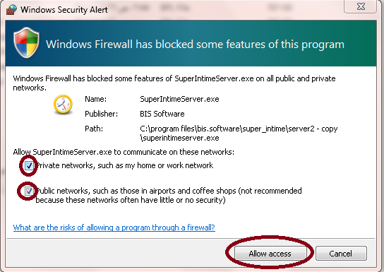
Task: Click the Windows Security Alert title text
Action: coord(64,10)
